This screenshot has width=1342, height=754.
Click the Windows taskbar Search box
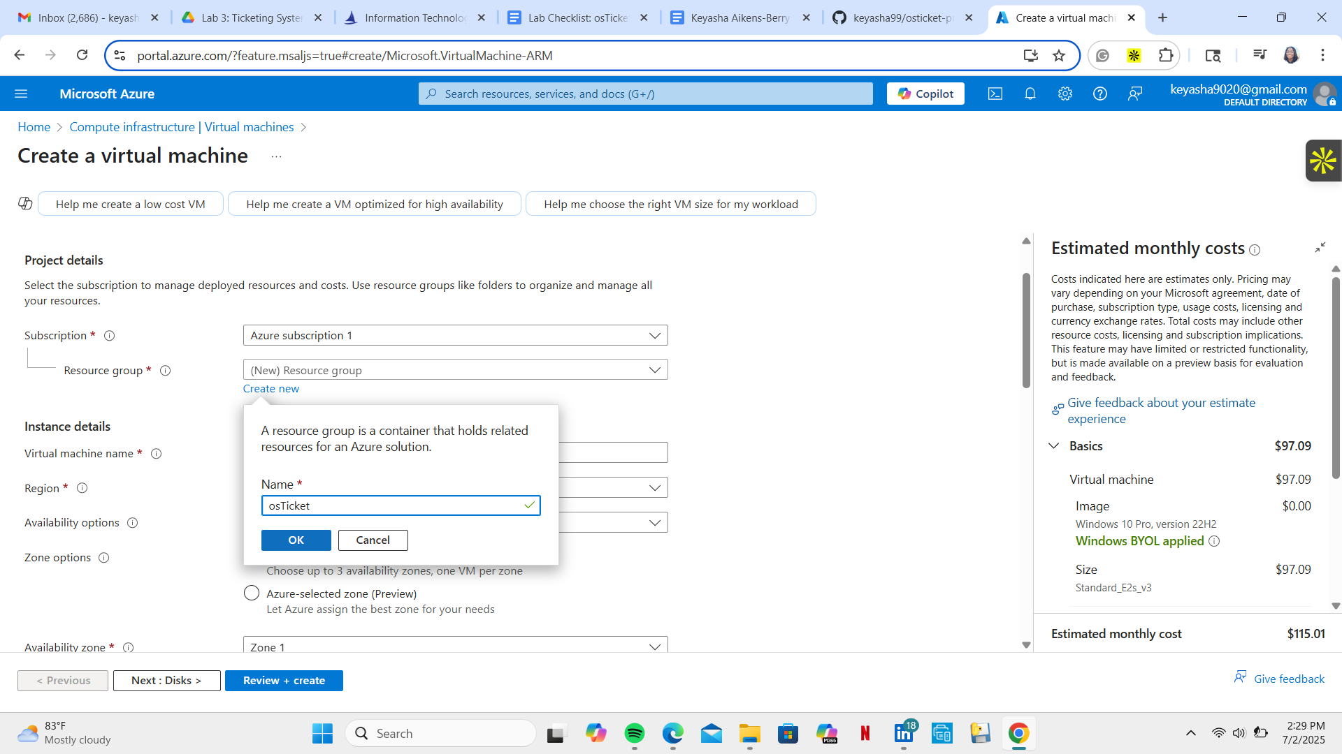coord(440,733)
